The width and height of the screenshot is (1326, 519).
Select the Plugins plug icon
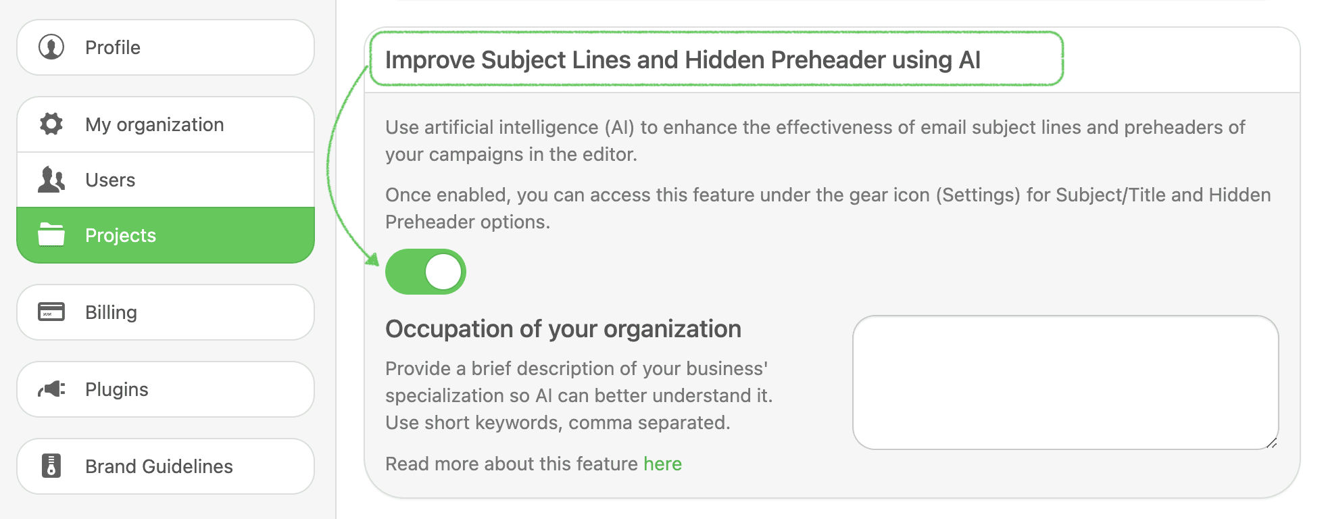click(51, 389)
